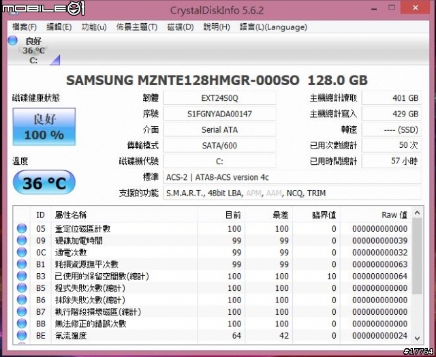Click the maximize window button

coord(392,7)
